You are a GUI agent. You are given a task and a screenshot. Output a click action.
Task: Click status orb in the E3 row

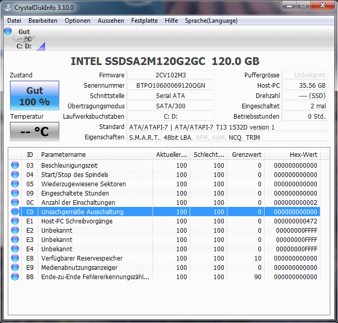[x=15, y=239]
